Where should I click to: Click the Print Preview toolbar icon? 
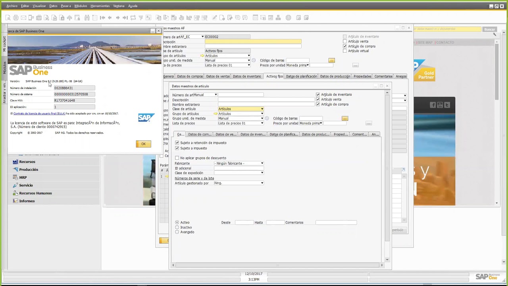click(x=8, y=17)
